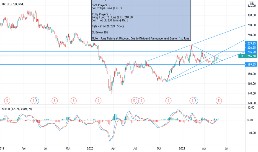Click the 280.00 price axis value
The height and width of the screenshot is (152, 258).
[252, 25]
